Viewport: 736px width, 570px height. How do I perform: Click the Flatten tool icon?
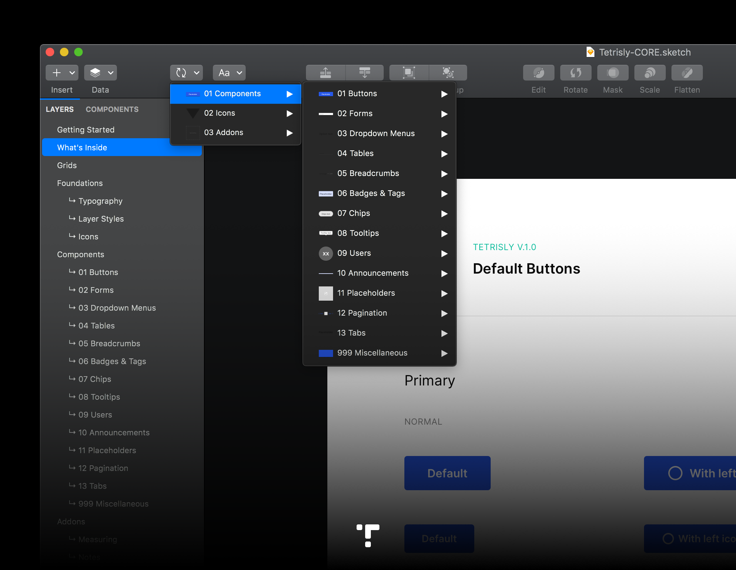tap(687, 73)
